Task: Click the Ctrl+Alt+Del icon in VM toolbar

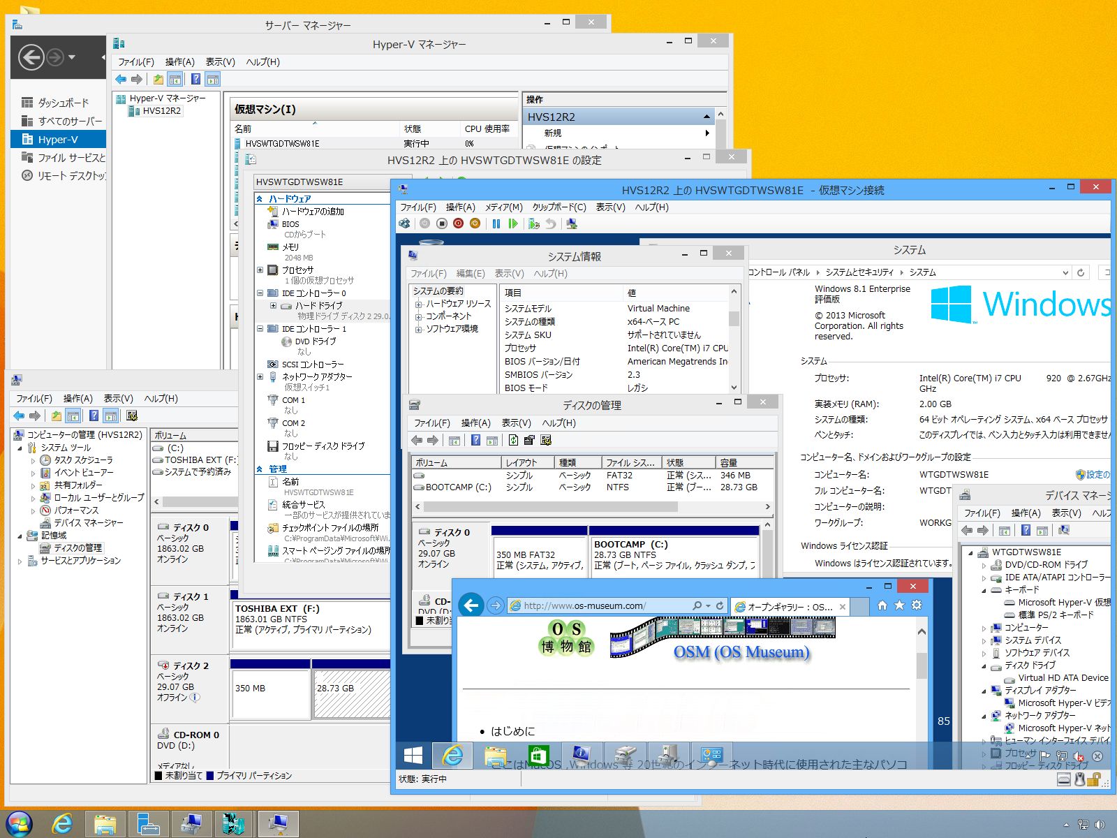Action: point(404,223)
